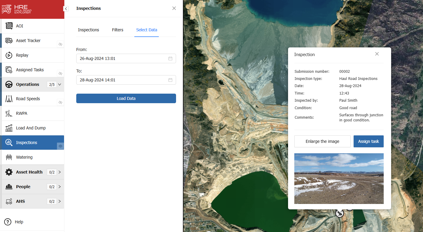Open the Replay menu item
Viewport: 423px width, 232px height.
(x=33, y=55)
